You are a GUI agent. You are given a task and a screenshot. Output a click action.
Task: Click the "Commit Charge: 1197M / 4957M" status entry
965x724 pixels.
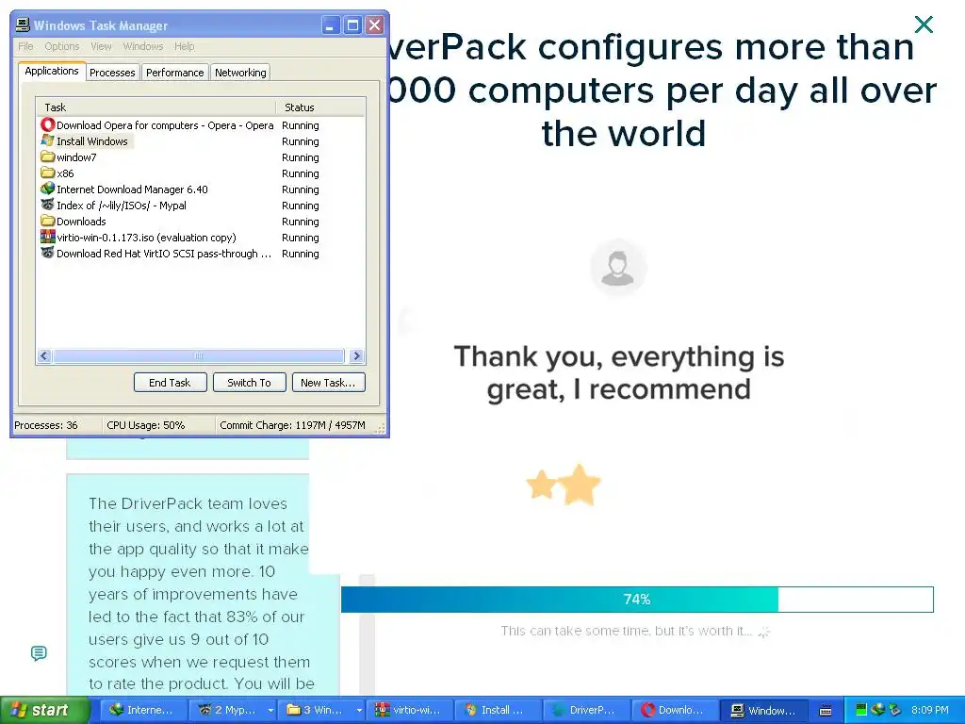(293, 425)
